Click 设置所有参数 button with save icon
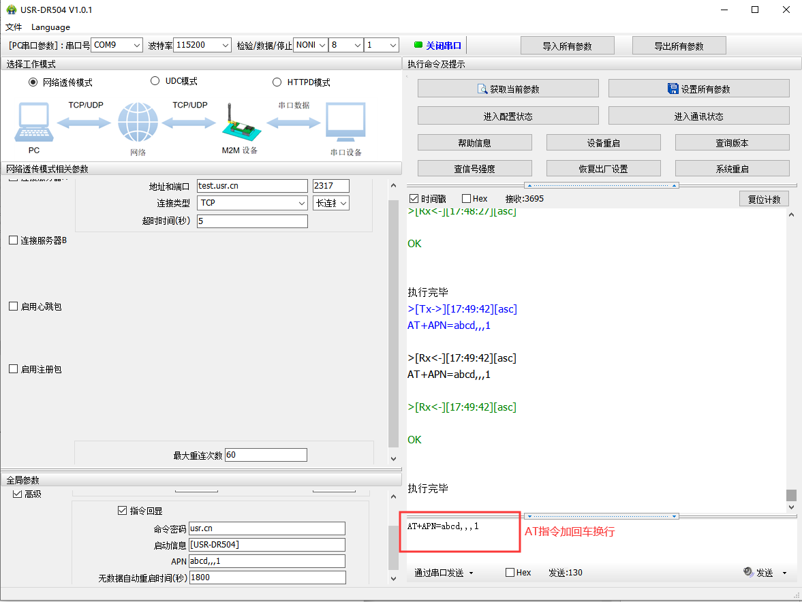The height and width of the screenshot is (602, 802). point(698,89)
